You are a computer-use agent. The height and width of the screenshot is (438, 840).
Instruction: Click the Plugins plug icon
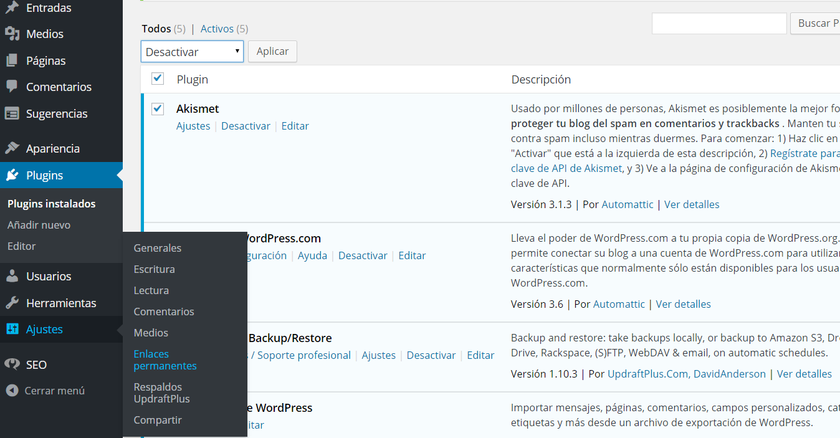pyautogui.click(x=12, y=175)
